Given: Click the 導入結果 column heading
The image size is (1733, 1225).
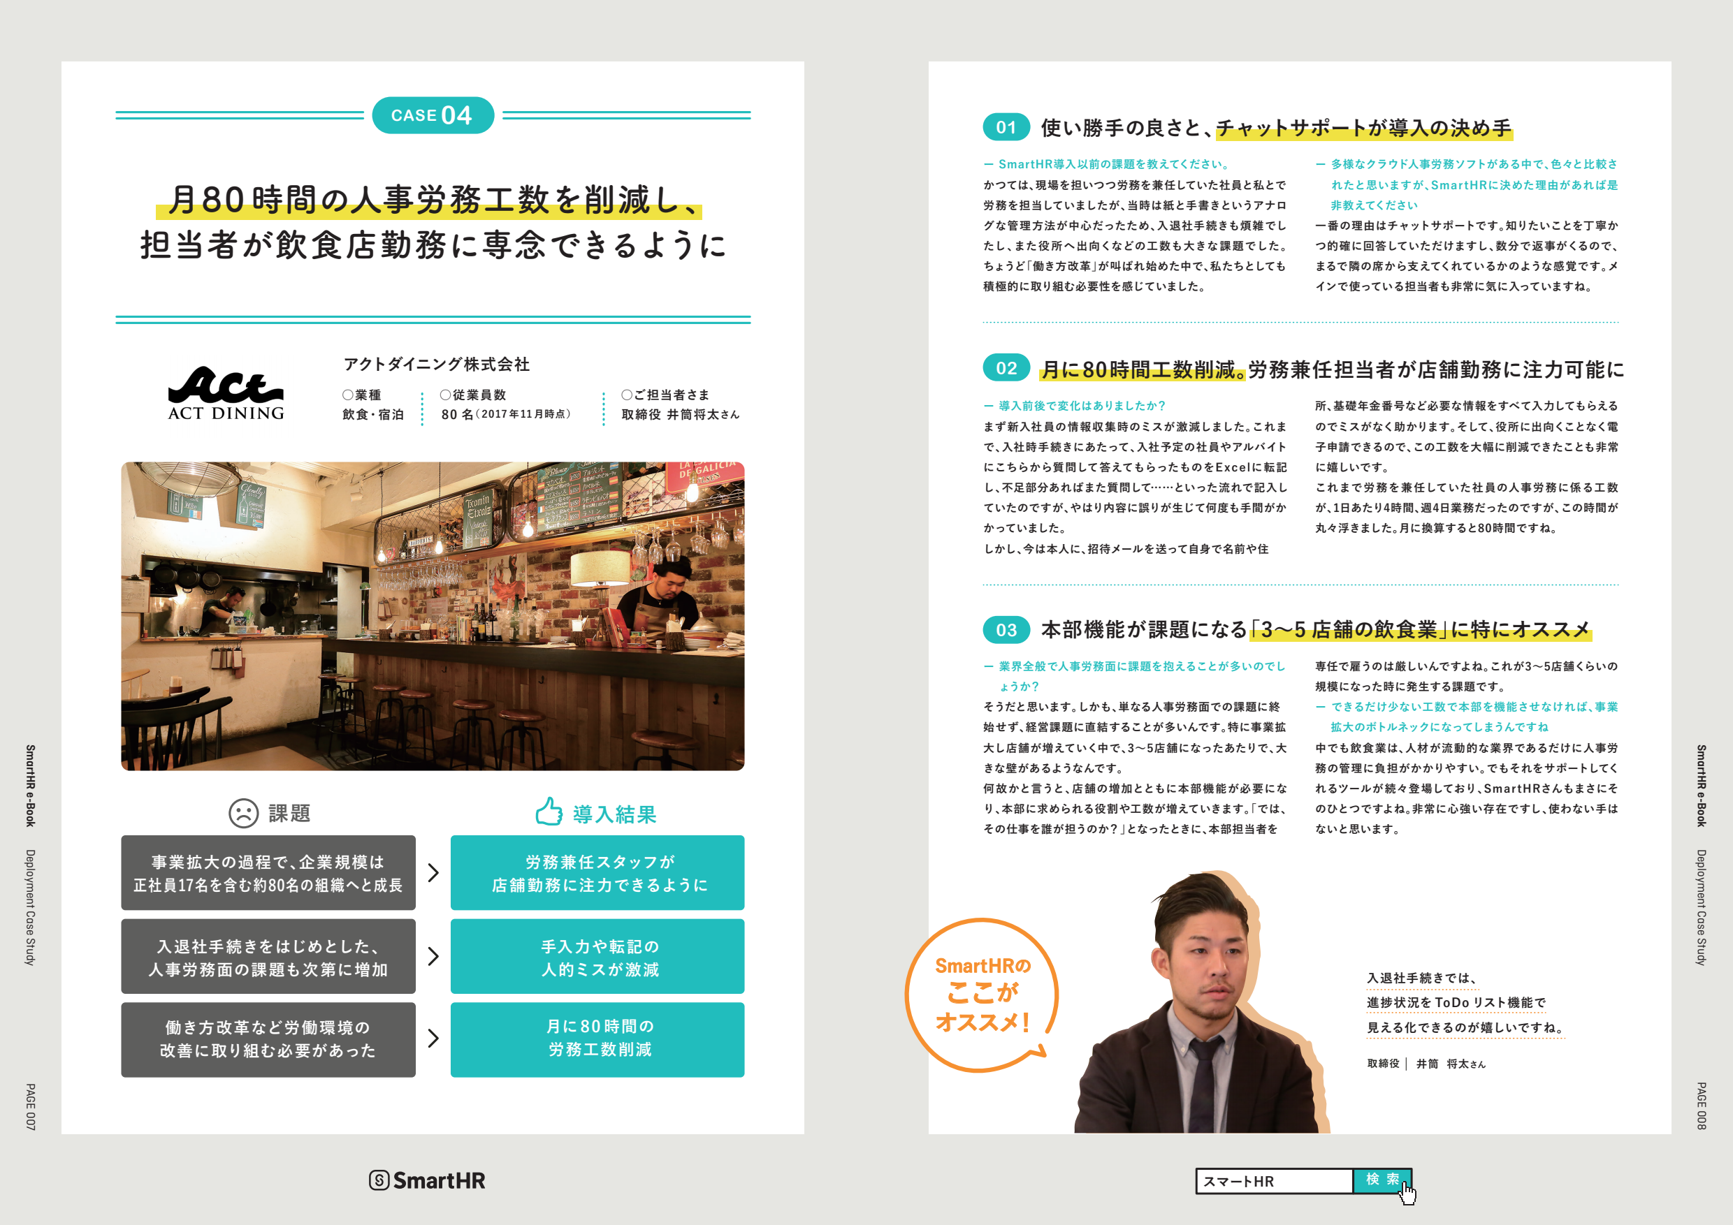Looking at the screenshot, I should pos(614,814).
